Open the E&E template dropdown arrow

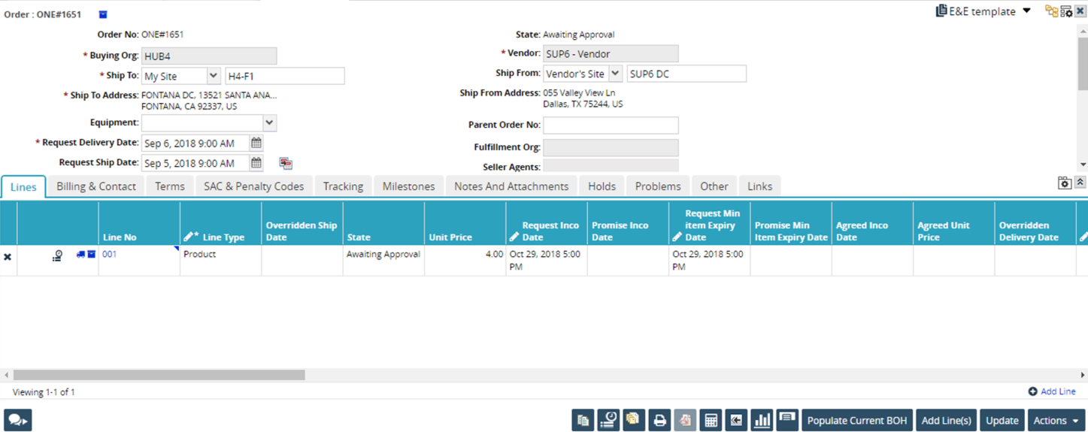(1026, 11)
